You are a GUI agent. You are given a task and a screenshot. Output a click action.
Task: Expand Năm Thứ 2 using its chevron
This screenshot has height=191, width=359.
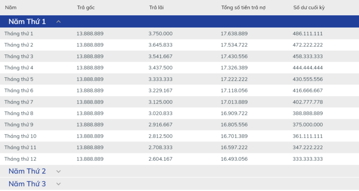[x=58, y=172]
